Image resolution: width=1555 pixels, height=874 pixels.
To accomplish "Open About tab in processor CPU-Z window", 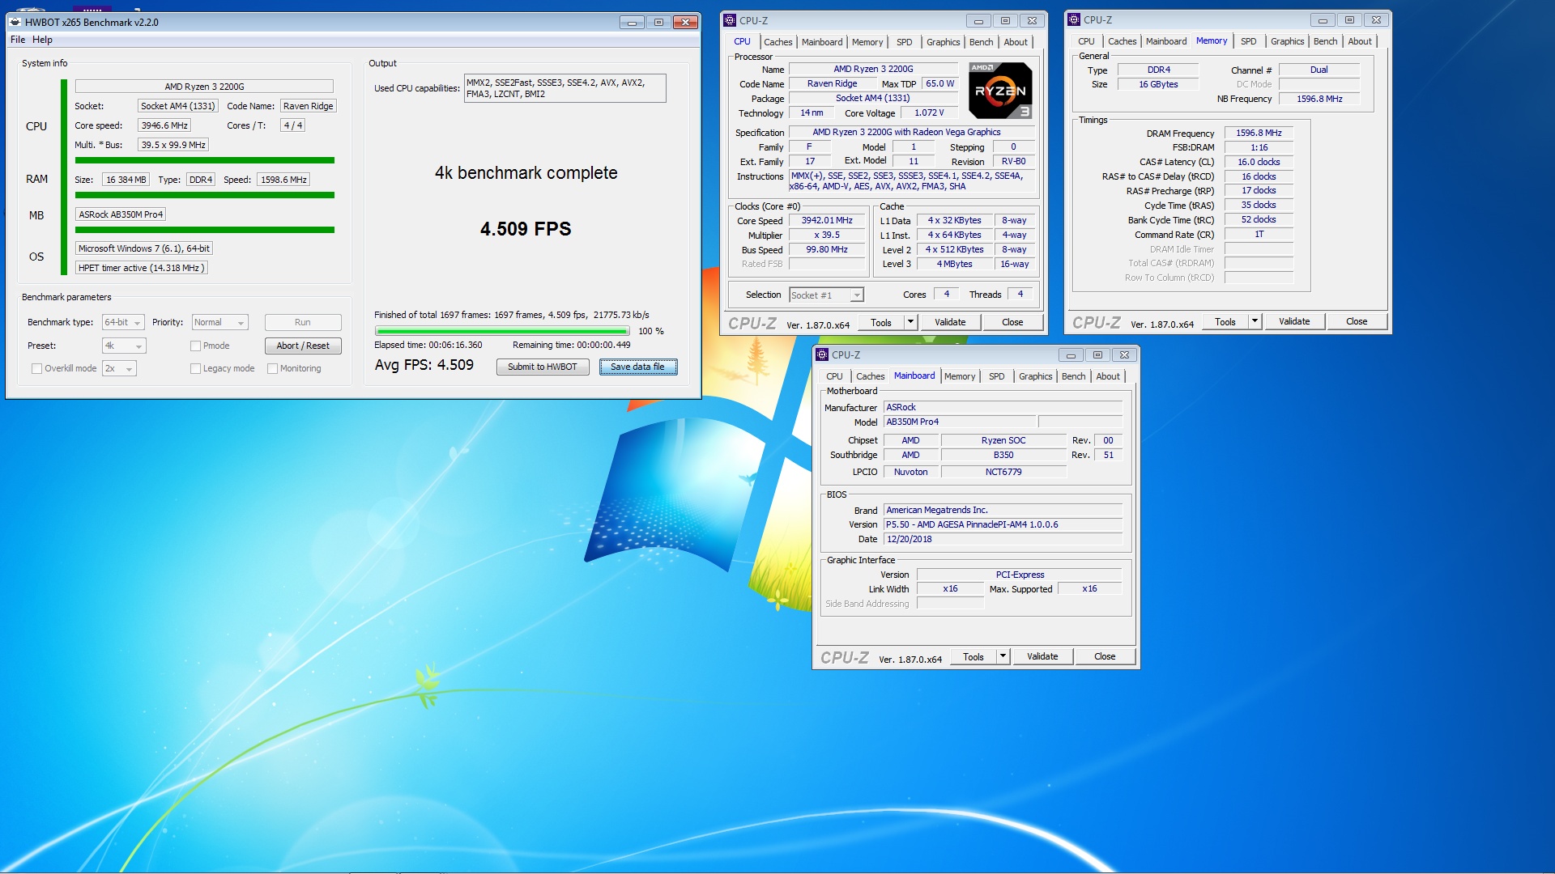I will tap(1016, 42).
